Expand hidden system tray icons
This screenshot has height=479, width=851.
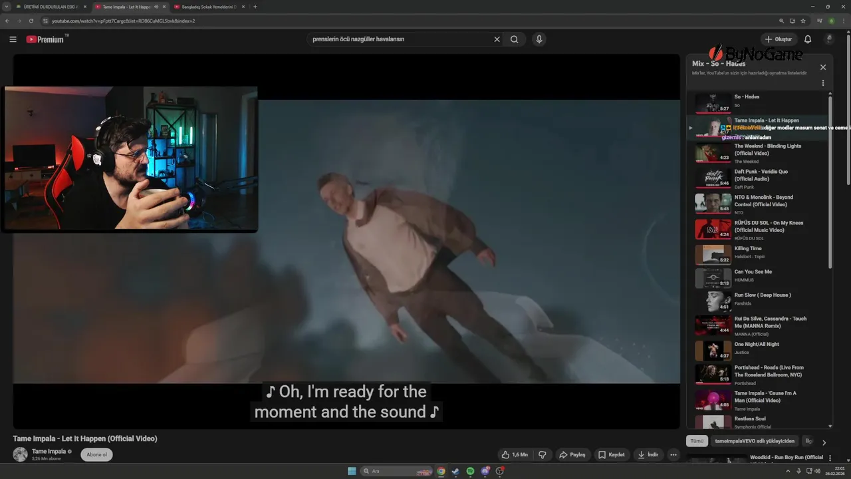click(x=789, y=471)
